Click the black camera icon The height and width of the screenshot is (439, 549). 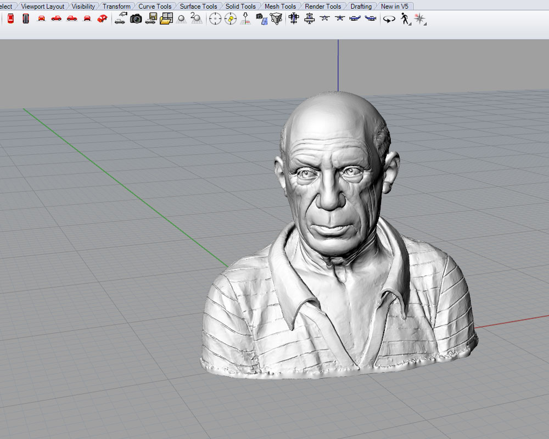[136, 19]
